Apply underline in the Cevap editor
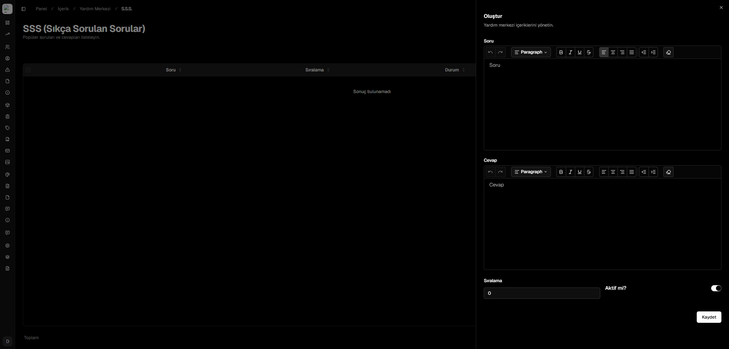 point(580,172)
